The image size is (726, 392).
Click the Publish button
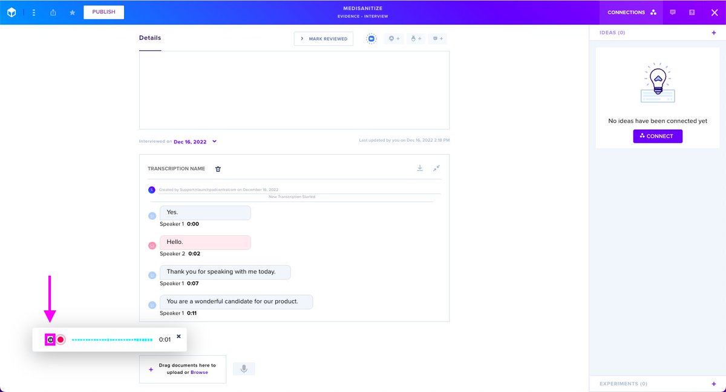click(x=103, y=12)
